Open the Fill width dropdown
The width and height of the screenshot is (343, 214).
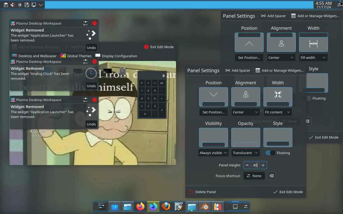(x=314, y=58)
